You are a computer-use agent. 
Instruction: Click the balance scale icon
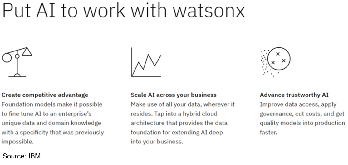click(x=17, y=63)
